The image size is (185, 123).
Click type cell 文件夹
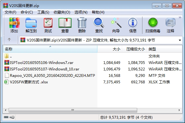point(154,56)
